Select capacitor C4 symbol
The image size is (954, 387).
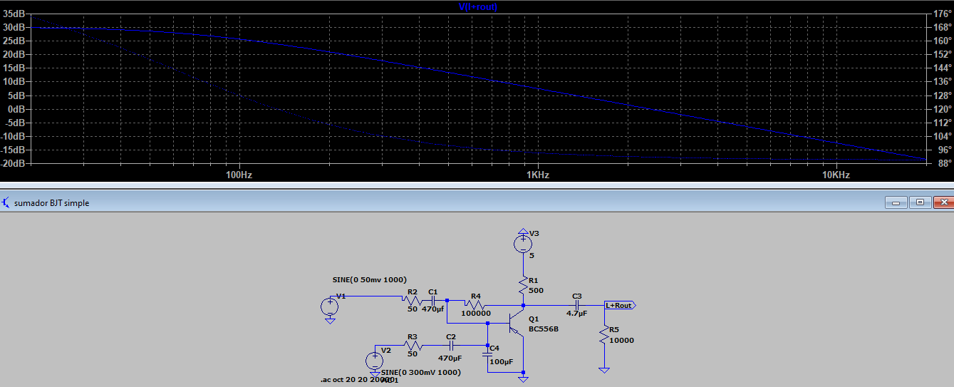pyautogui.click(x=488, y=354)
